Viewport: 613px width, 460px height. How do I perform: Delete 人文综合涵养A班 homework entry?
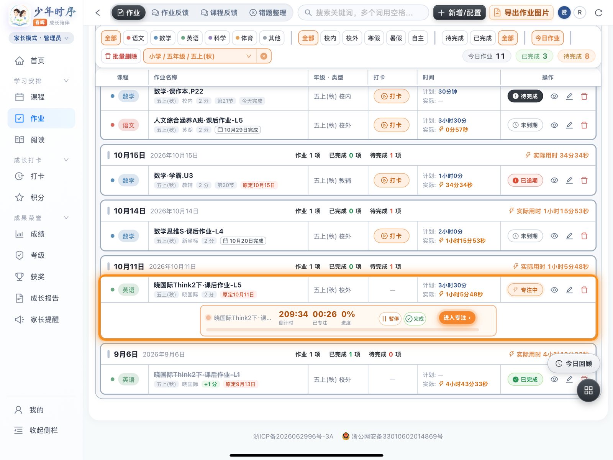(584, 125)
